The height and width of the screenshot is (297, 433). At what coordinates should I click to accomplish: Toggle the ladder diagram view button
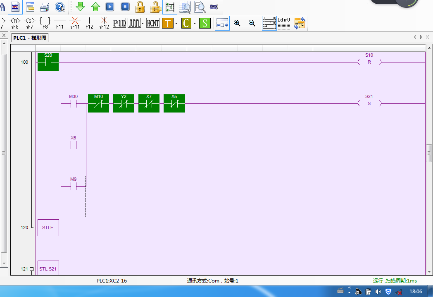pyautogui.click(x=269, y=23)
